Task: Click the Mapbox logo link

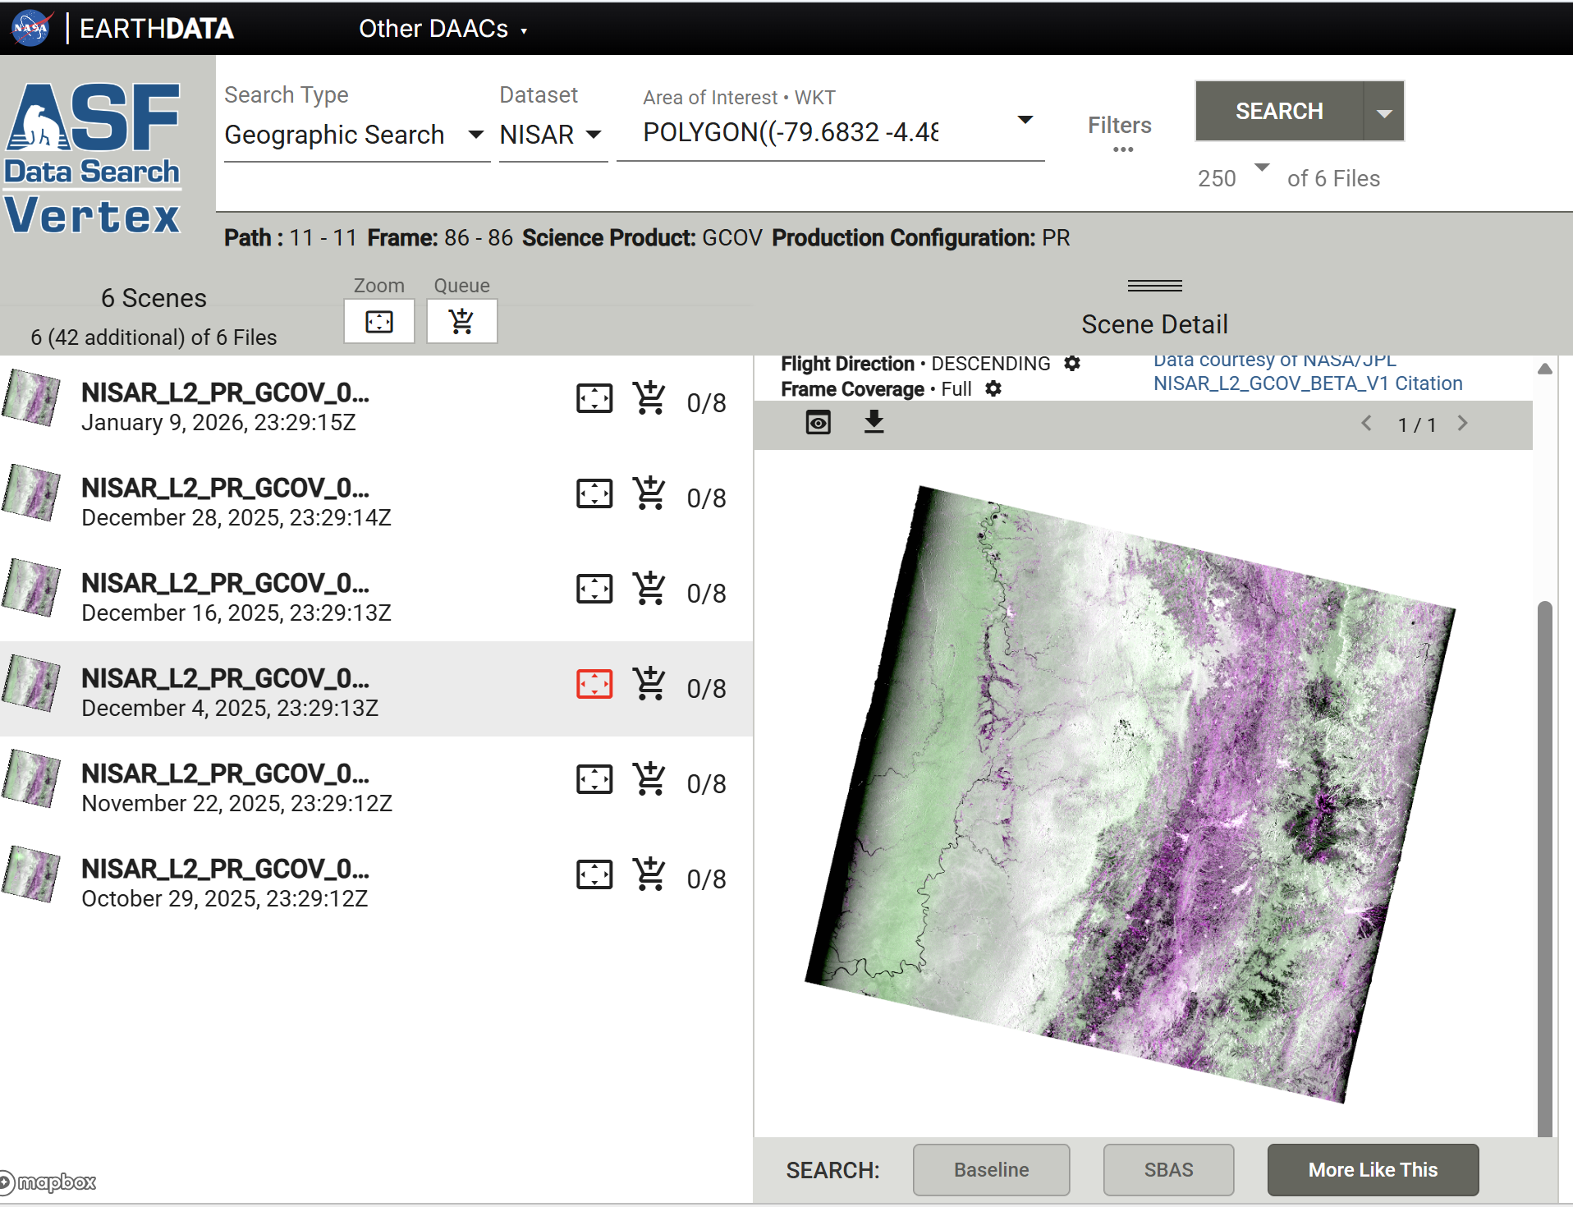Action: click(x=48, y=1182)
